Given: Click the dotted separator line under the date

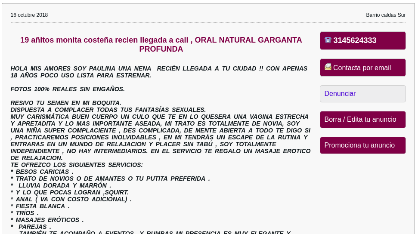Looking at the screenshot, I should (208, 22).
